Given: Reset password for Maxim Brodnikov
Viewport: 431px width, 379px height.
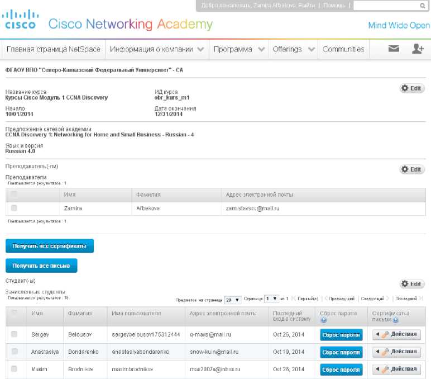Looking at the screenshot, I should (341, 369).
